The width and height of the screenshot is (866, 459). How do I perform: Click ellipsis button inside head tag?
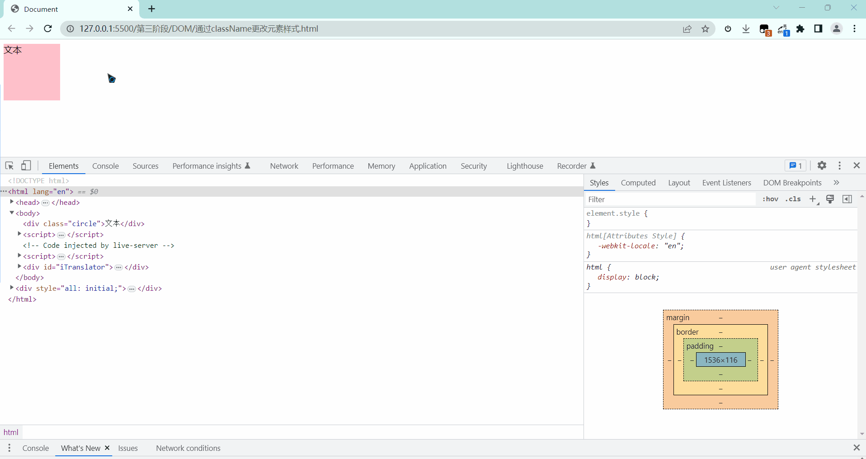(45, 203)
